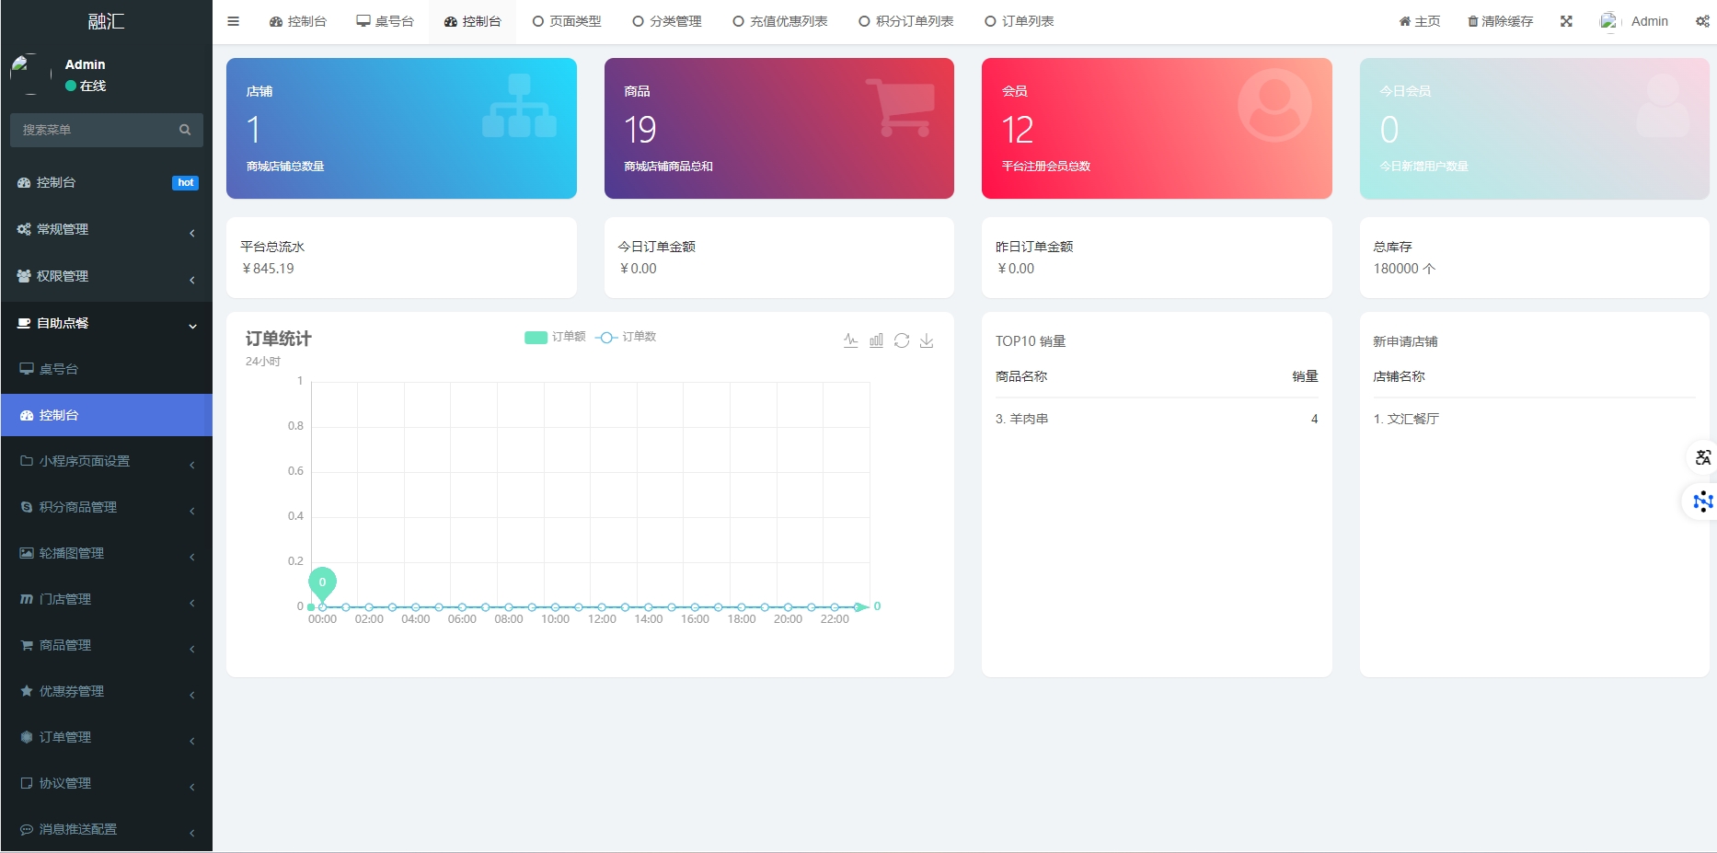Click the 今日订单金额 label
This screenshot has width=1717, height=853.
pyautogui.click(x=657, y=247)
